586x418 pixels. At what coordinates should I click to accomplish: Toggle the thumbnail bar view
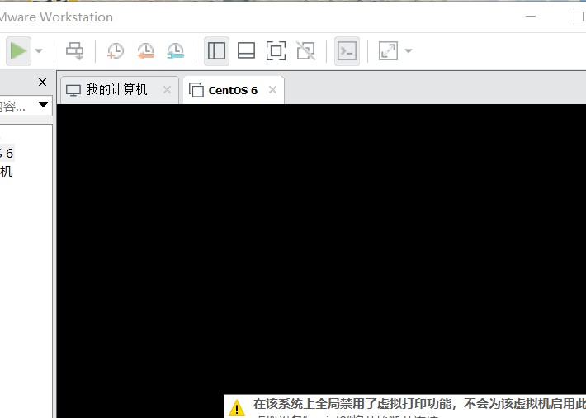(x=246, y=51)
